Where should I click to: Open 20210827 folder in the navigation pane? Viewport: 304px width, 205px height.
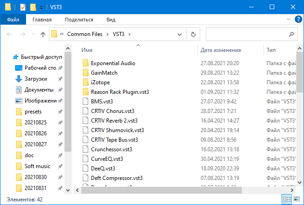[36, 144]
